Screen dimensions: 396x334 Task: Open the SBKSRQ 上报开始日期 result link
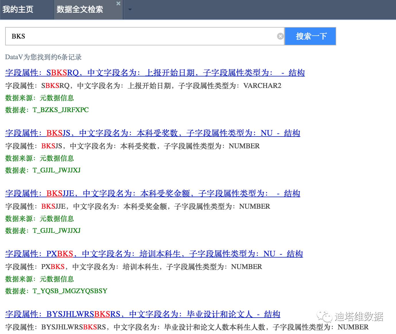(x=155, y=73)
